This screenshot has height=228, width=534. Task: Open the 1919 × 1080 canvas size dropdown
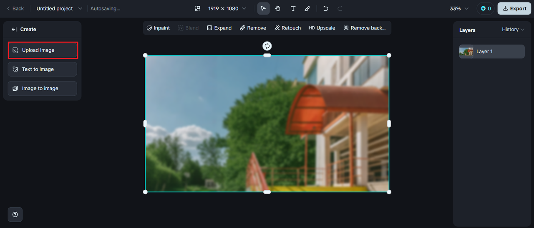coord(227,8)
